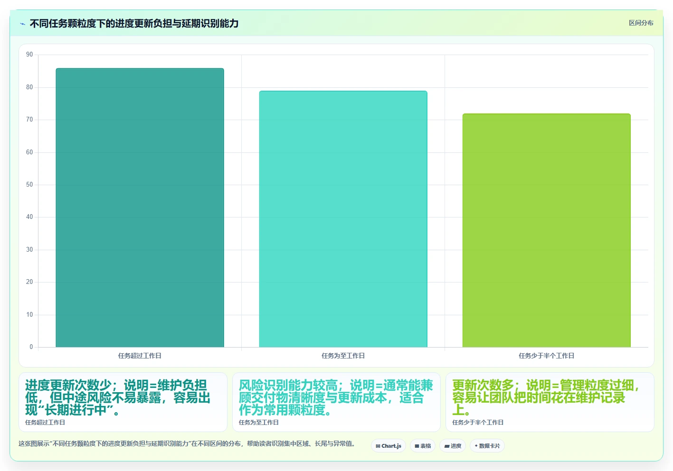The height and width of the screenshot is (471, 673).
Task: Click the y-axis value 80
Action: pyautogui.click(x=29, y=87)
